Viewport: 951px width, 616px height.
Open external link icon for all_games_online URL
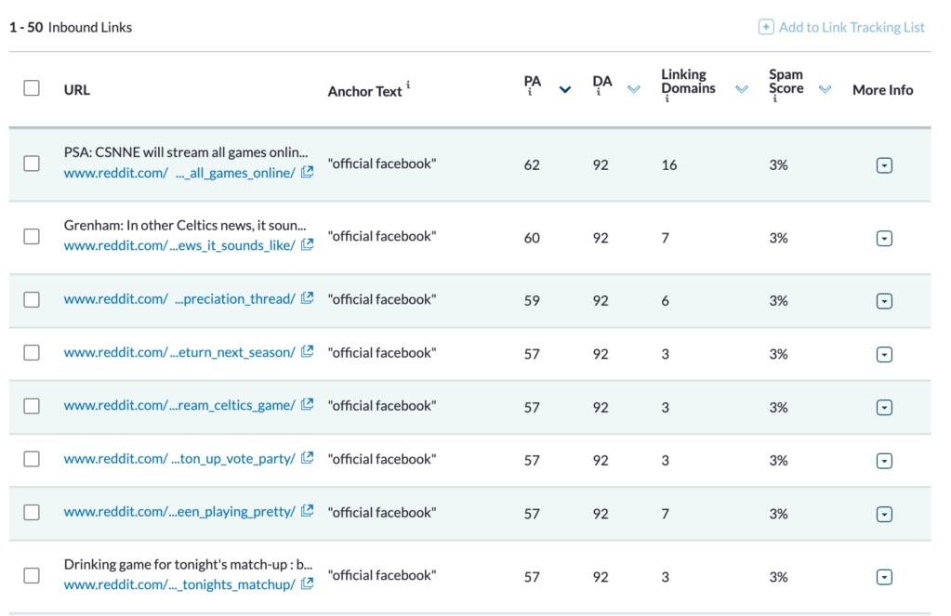(x=307, y=173)
